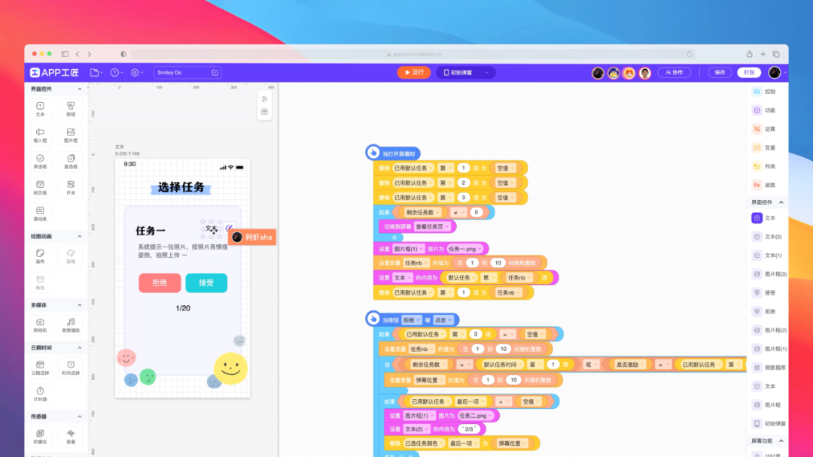This screenshot has width=813, height=457.
Task: Select the 日期选择 date picker widget
Action: pos(40,368)
